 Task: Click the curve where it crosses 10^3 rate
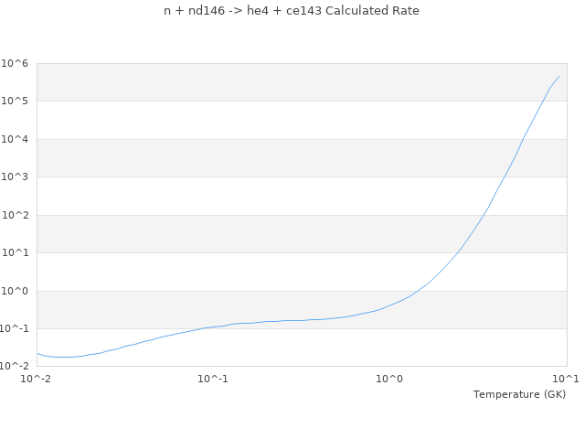click(506, 177)
